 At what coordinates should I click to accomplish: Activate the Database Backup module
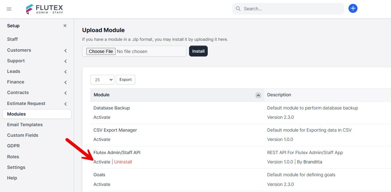(102, 117)
